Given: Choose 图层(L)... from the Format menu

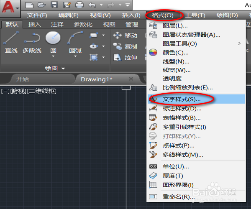Looking at the screenshot, I should (x=196, y=25).
